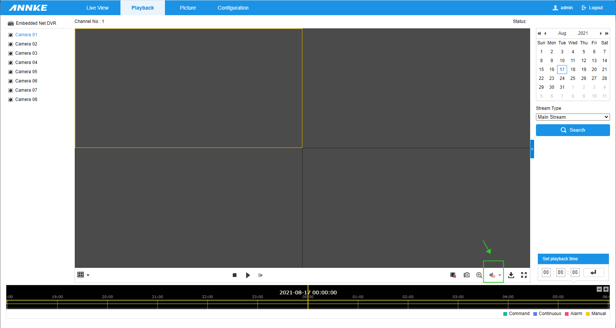
Task: Go to previous year in calendar
Action: click(539, 33)
